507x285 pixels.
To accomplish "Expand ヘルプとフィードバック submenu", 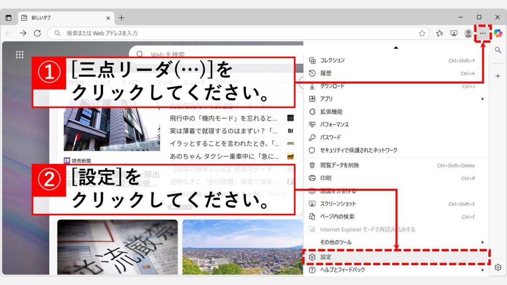I will 397,270.
